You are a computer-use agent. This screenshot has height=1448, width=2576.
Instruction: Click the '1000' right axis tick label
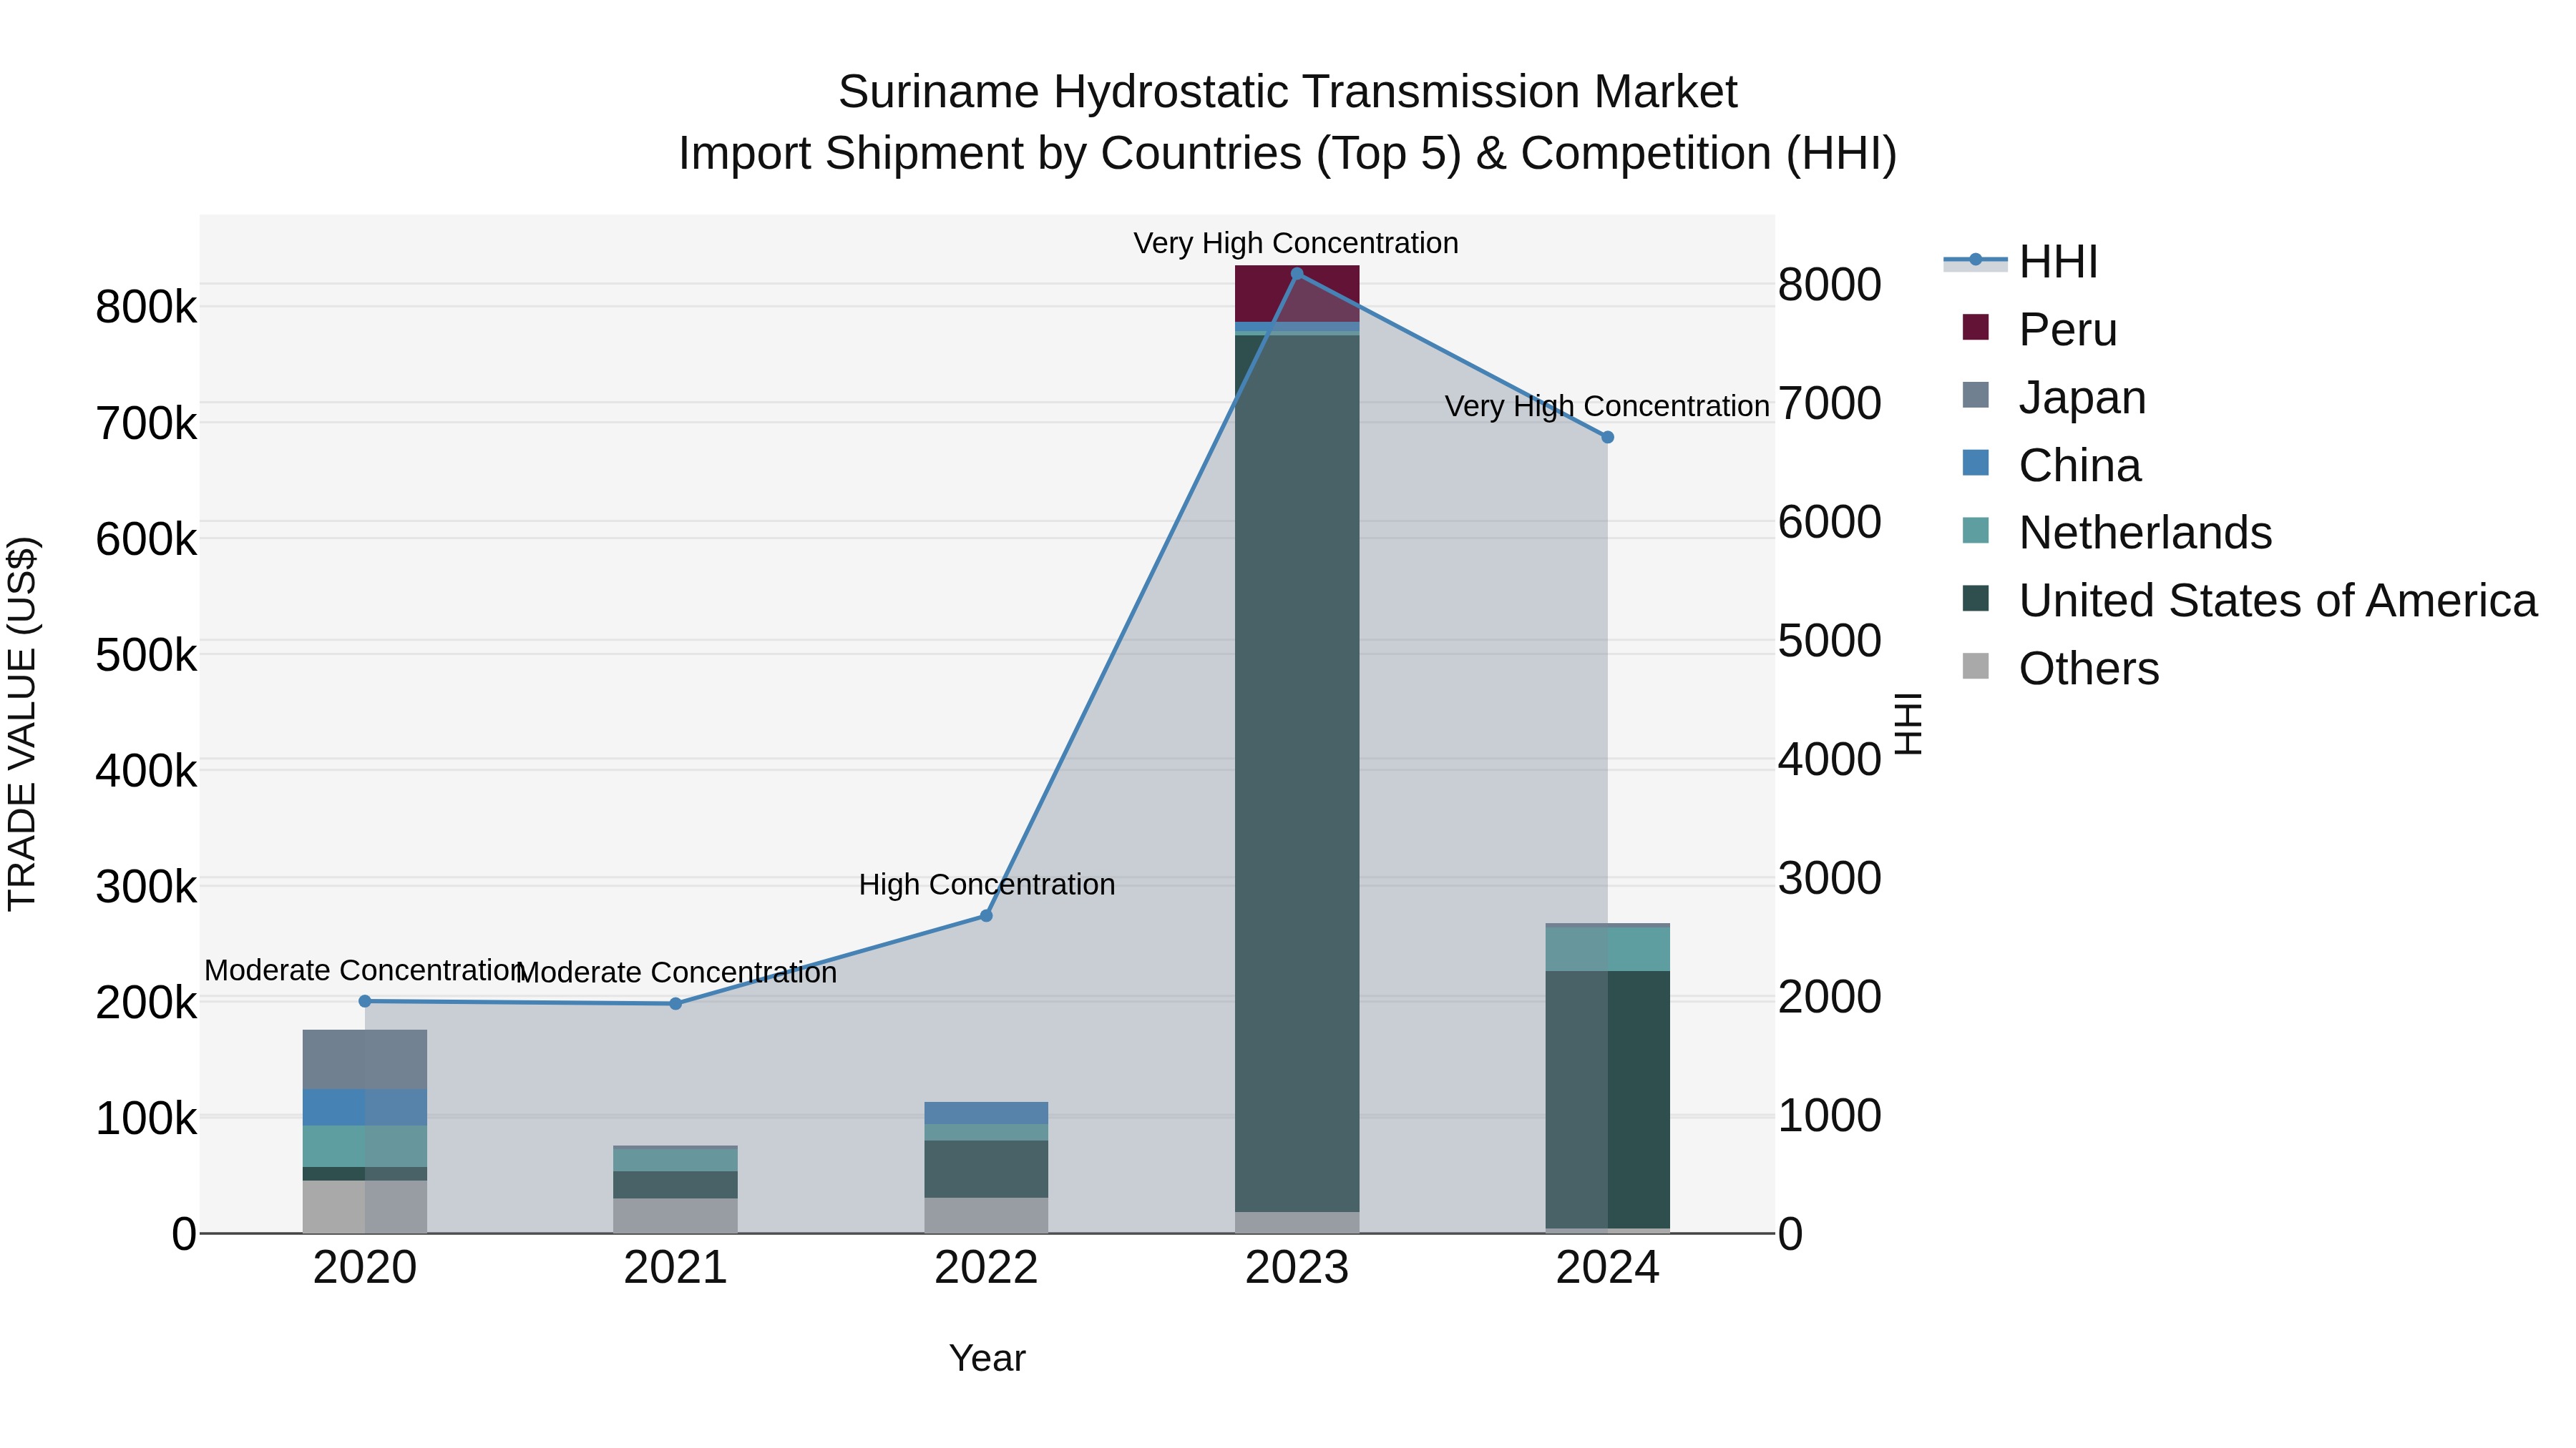click(1830, 1115)
